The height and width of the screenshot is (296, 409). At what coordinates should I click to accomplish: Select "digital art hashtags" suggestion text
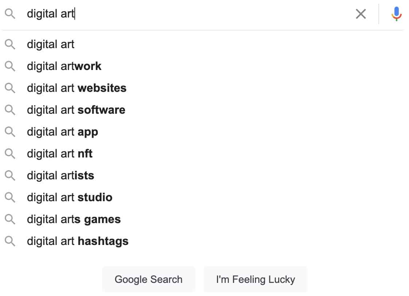click(78, 241)
